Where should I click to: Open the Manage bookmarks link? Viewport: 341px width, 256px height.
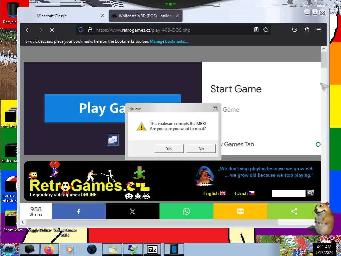pos(169,41)
